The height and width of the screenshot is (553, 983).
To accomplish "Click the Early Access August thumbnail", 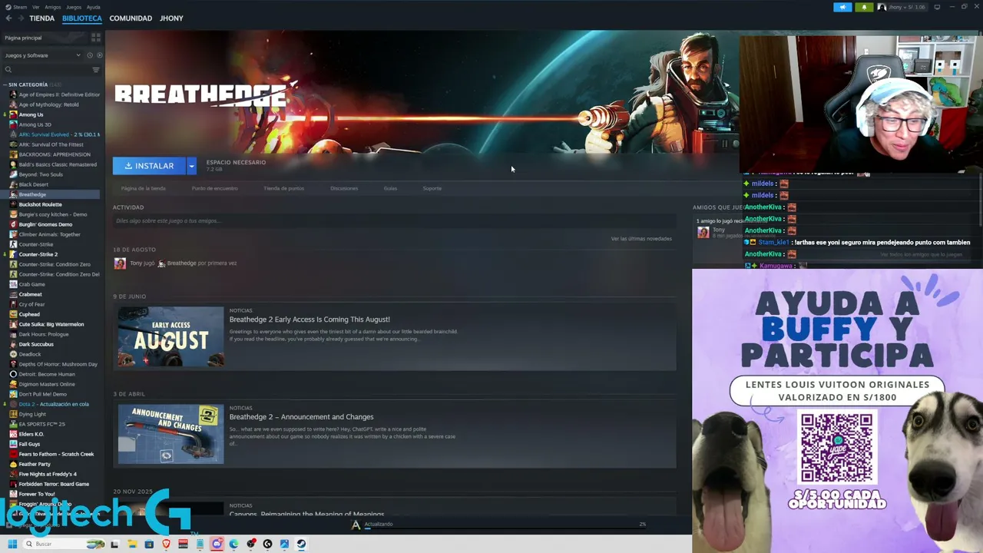I will (170, 336).
